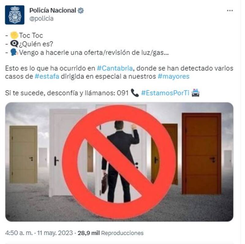Open the #Cantabria hashtag
245x244 pixels.
pyautogui.click(x=115, y=68)
